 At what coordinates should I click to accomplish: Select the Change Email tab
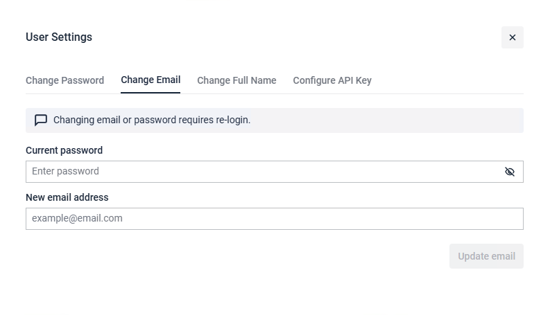point(151,80)
